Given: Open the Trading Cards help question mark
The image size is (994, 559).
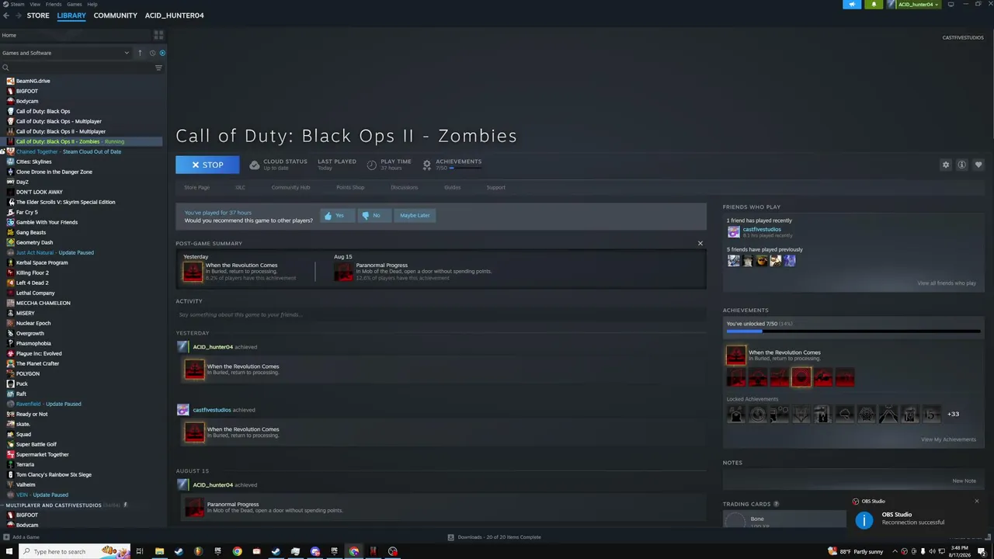Looking at the screenshot, I should 776,504.
